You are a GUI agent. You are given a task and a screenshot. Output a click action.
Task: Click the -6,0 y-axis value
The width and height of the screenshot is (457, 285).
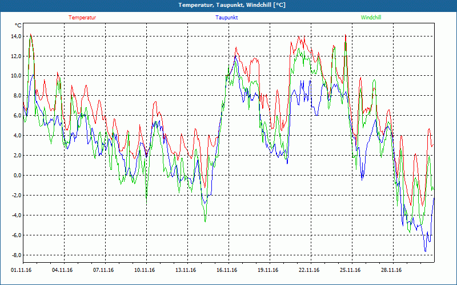(x=17, y=235)
